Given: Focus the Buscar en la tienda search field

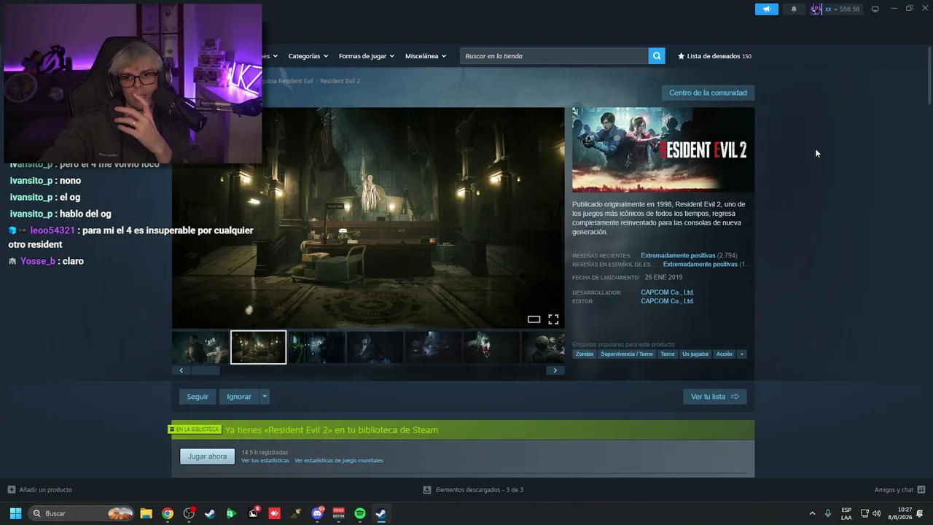Looking at the screenshot, I should [554, 56].
